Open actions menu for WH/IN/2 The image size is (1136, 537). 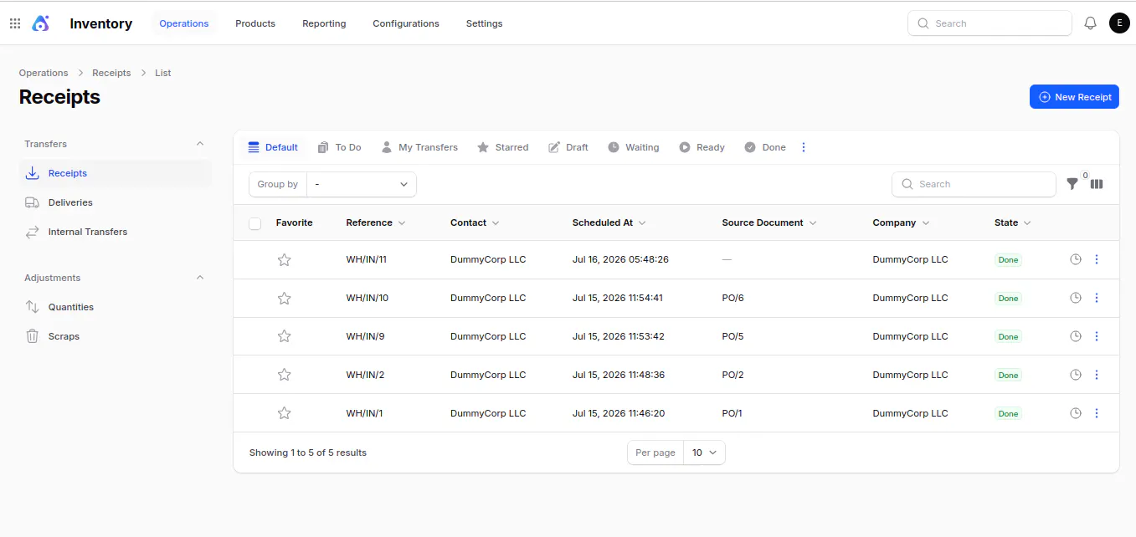point(1097,375)
